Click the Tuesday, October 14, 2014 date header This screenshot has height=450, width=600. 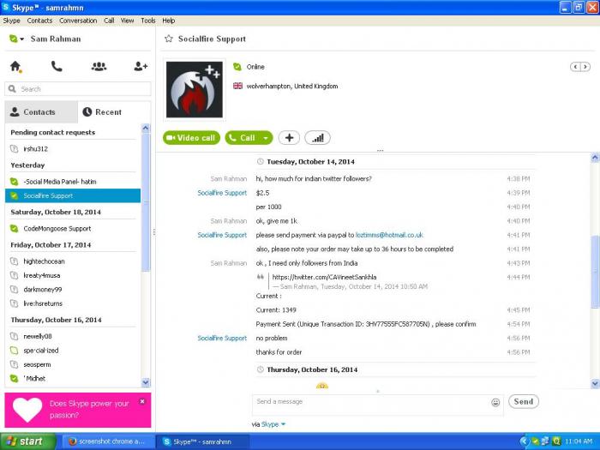click(x=310, y=161)
